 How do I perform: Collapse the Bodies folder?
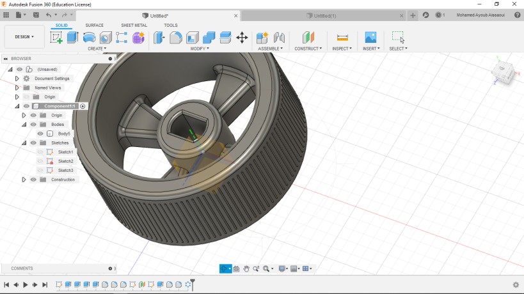pos(24,125)
